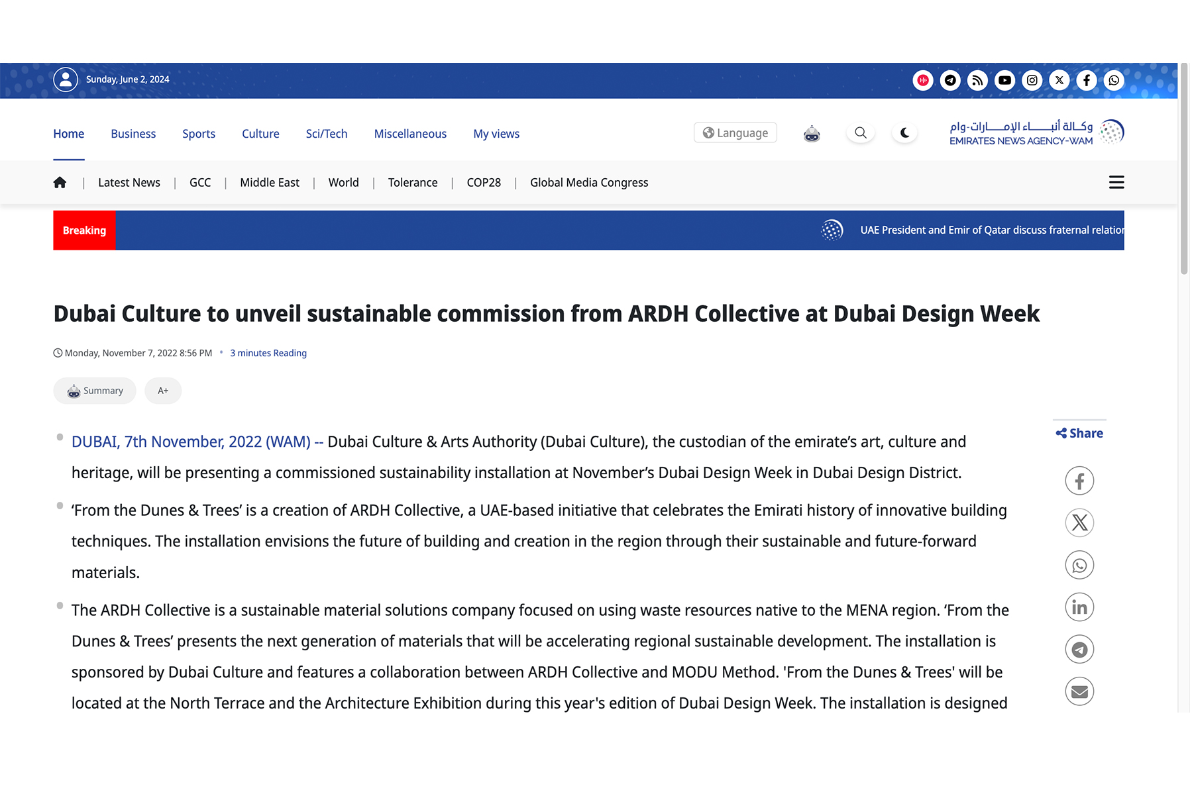Toggle dark mode with moon icon

click(904, 132)
